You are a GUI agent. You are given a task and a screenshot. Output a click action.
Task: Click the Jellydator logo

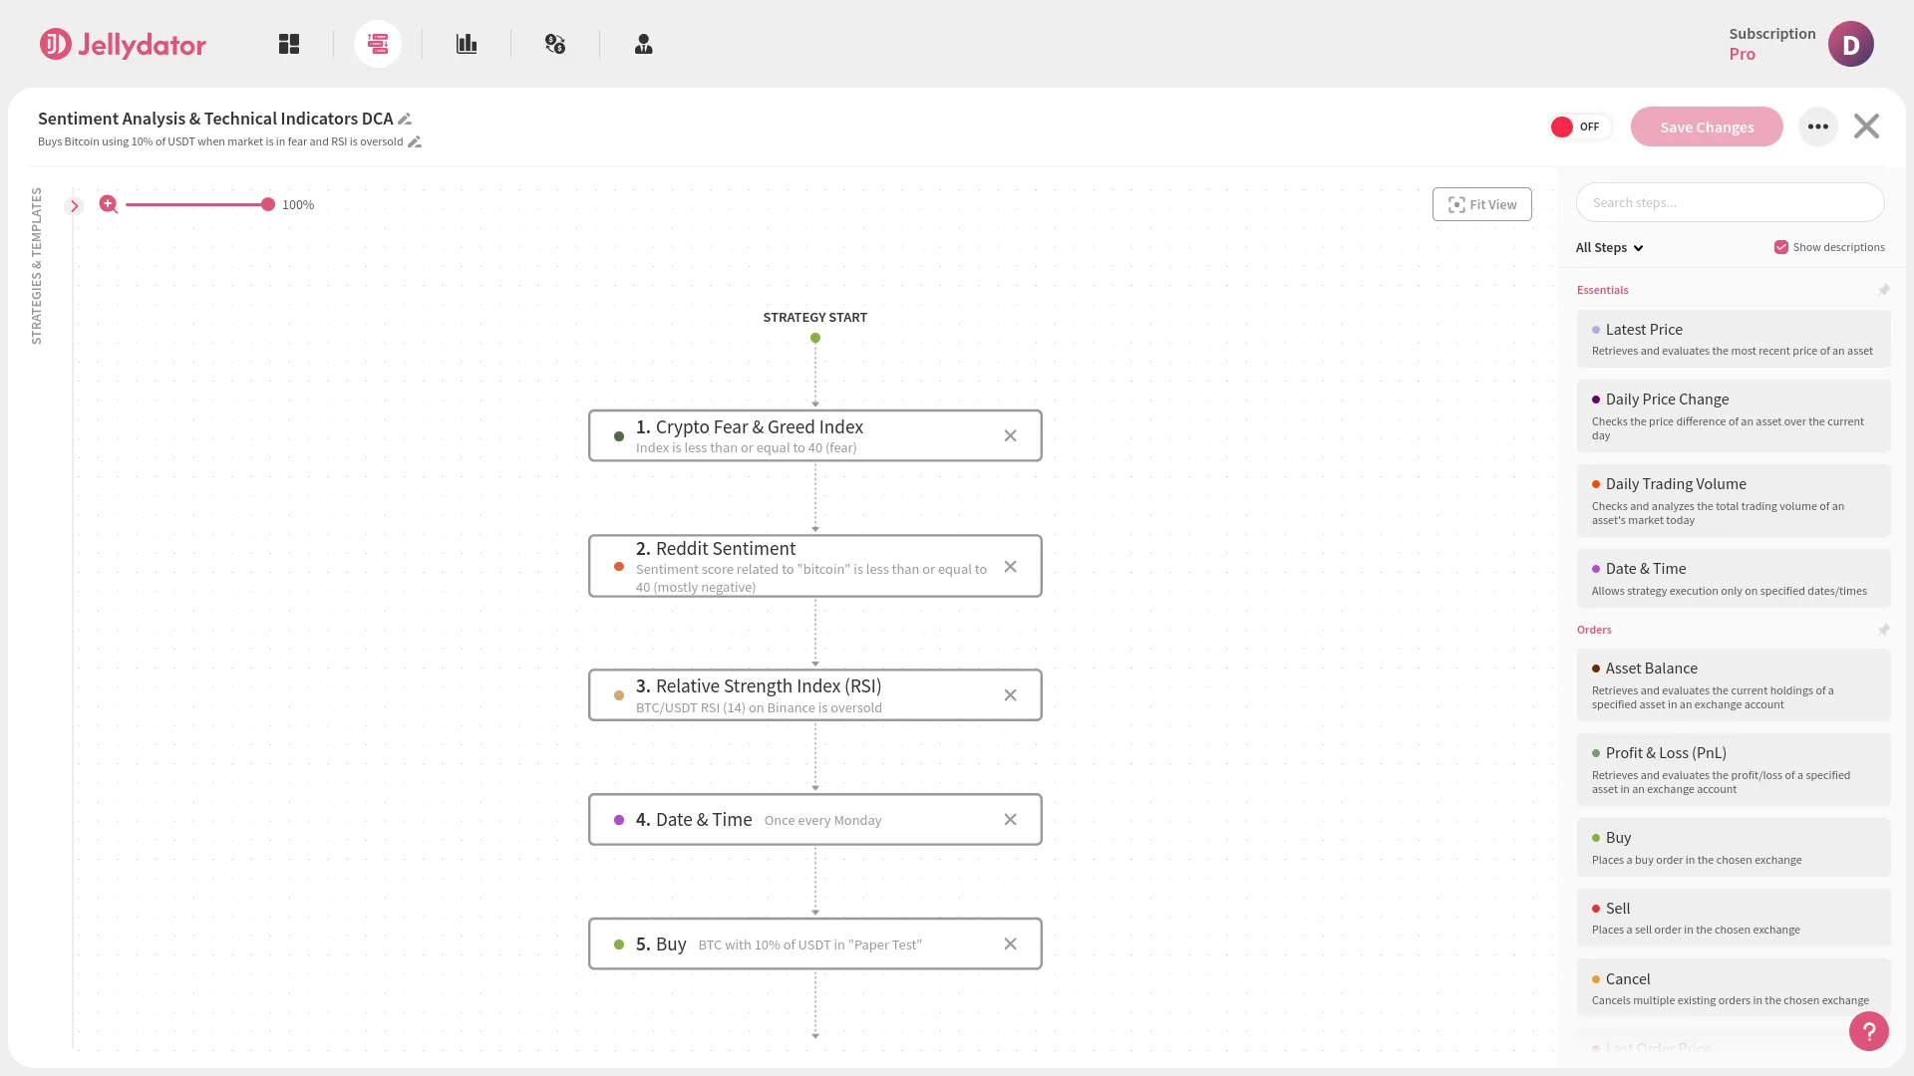pyautogui.click(x=122, y=44)
